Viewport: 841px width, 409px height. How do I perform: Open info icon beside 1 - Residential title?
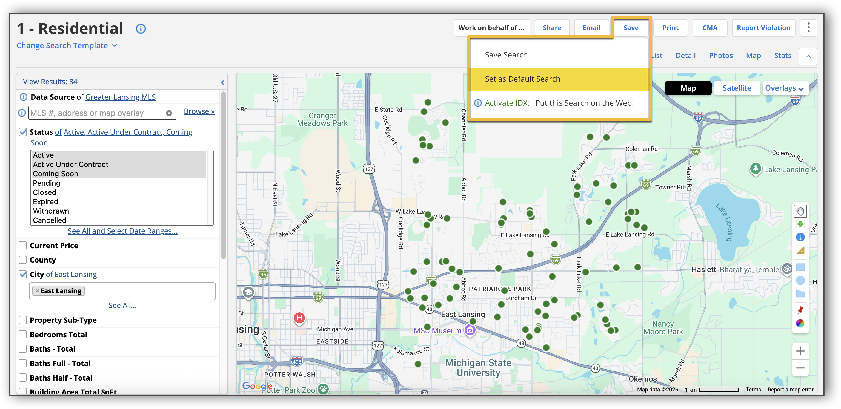point(141,29)
